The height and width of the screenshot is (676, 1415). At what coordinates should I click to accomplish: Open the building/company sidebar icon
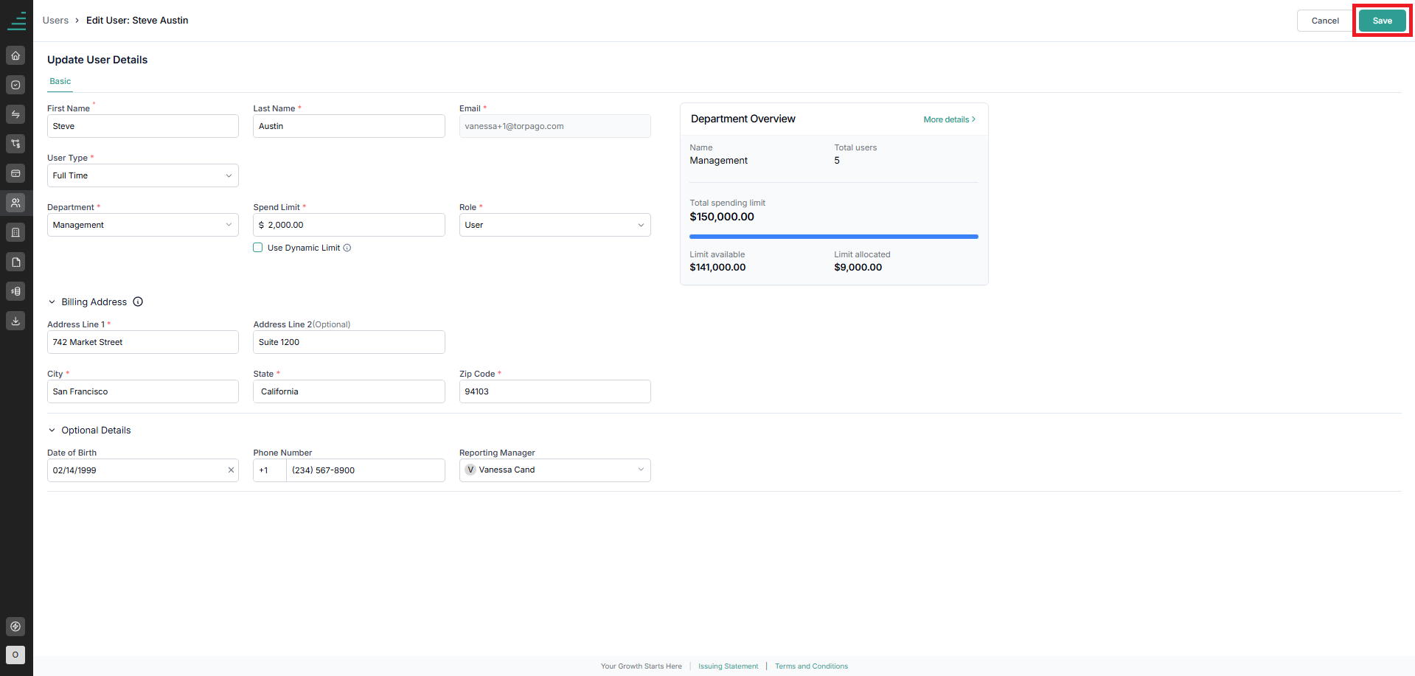[x=15, y=232]
